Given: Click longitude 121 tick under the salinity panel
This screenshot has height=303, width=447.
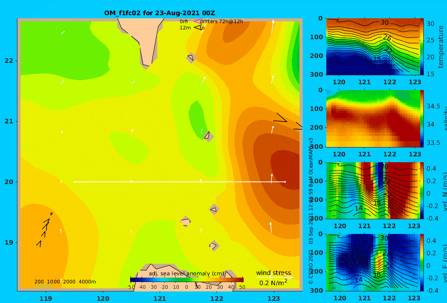Looking at the screenshot, I should tap(364, 154).
